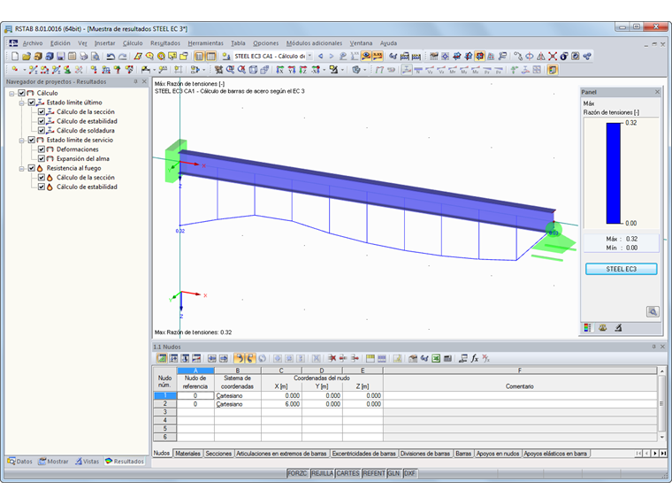Click the New file icon in toolbar
Screen dimensions: 672x504
tap(15, 56)
